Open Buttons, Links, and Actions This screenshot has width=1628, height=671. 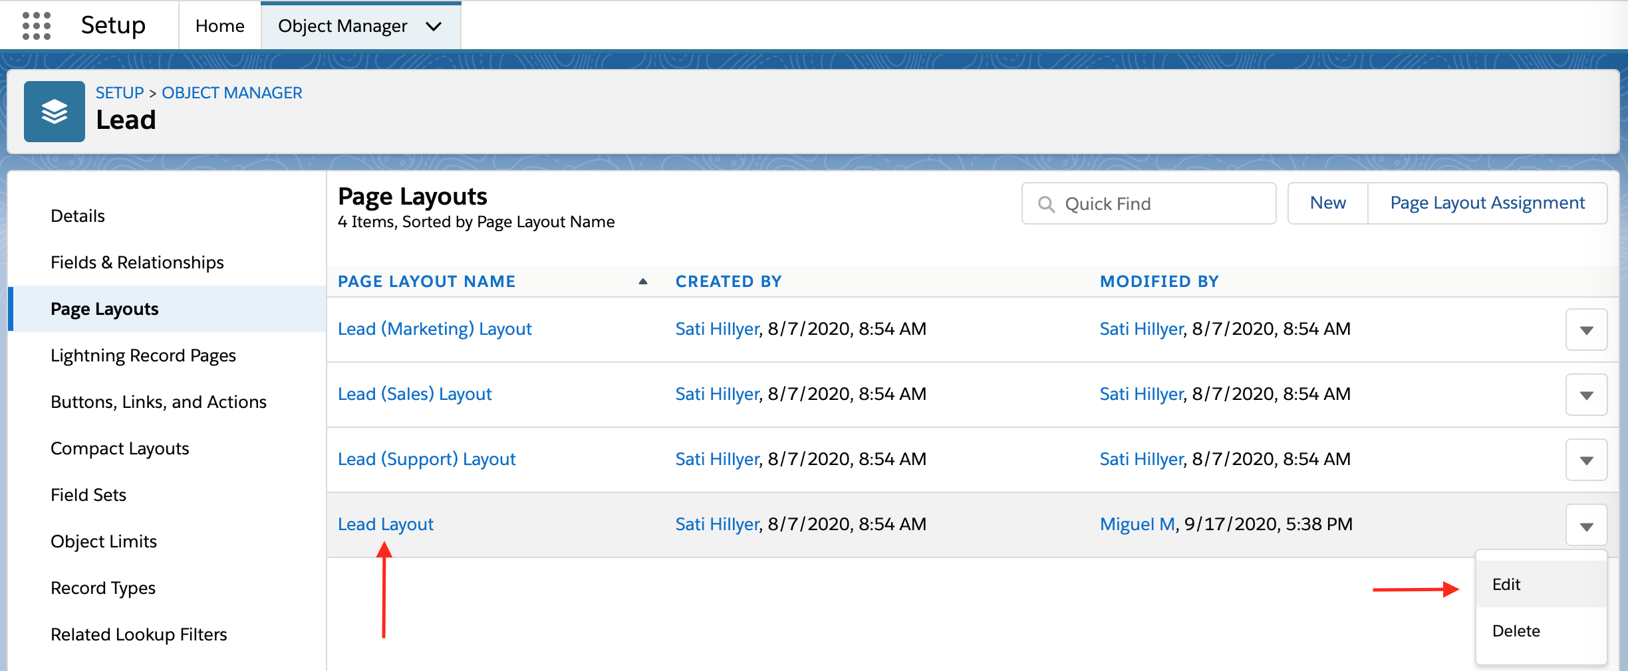pyautogui.click(x=158, y=402)
